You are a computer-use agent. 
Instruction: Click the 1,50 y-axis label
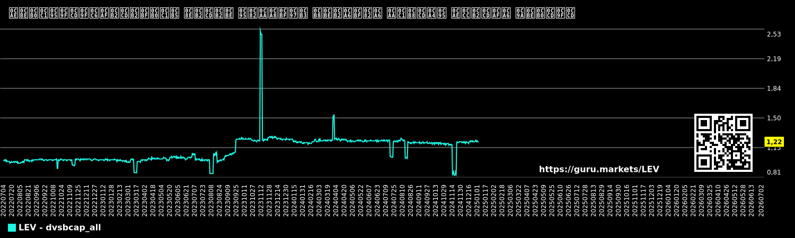click(x=774, y=118)
